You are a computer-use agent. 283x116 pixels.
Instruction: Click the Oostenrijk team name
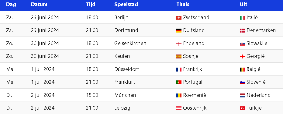click(195, 108)
